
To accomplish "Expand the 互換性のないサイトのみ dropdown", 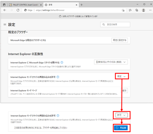I will pyautogui.click(x=111, y=62).
